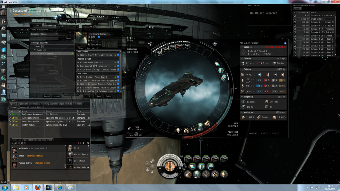Show info for Medium Shield Booster I
340x191 pixels.
[x=118, y=62]
